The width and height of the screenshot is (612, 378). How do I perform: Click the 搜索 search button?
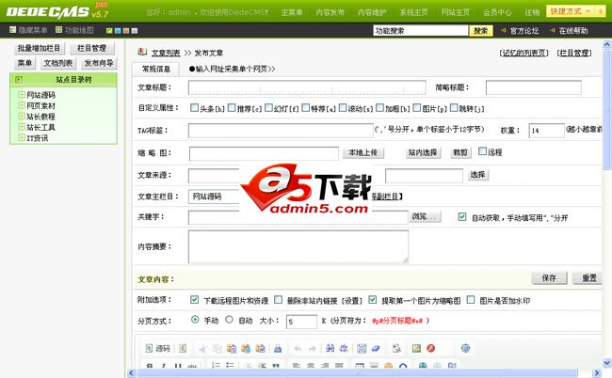tap(481, 31)
